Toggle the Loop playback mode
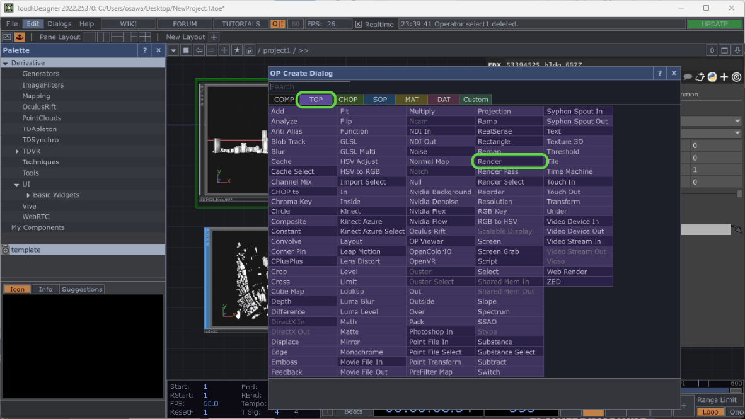745x419 pixels. click(x=710, y=412)
